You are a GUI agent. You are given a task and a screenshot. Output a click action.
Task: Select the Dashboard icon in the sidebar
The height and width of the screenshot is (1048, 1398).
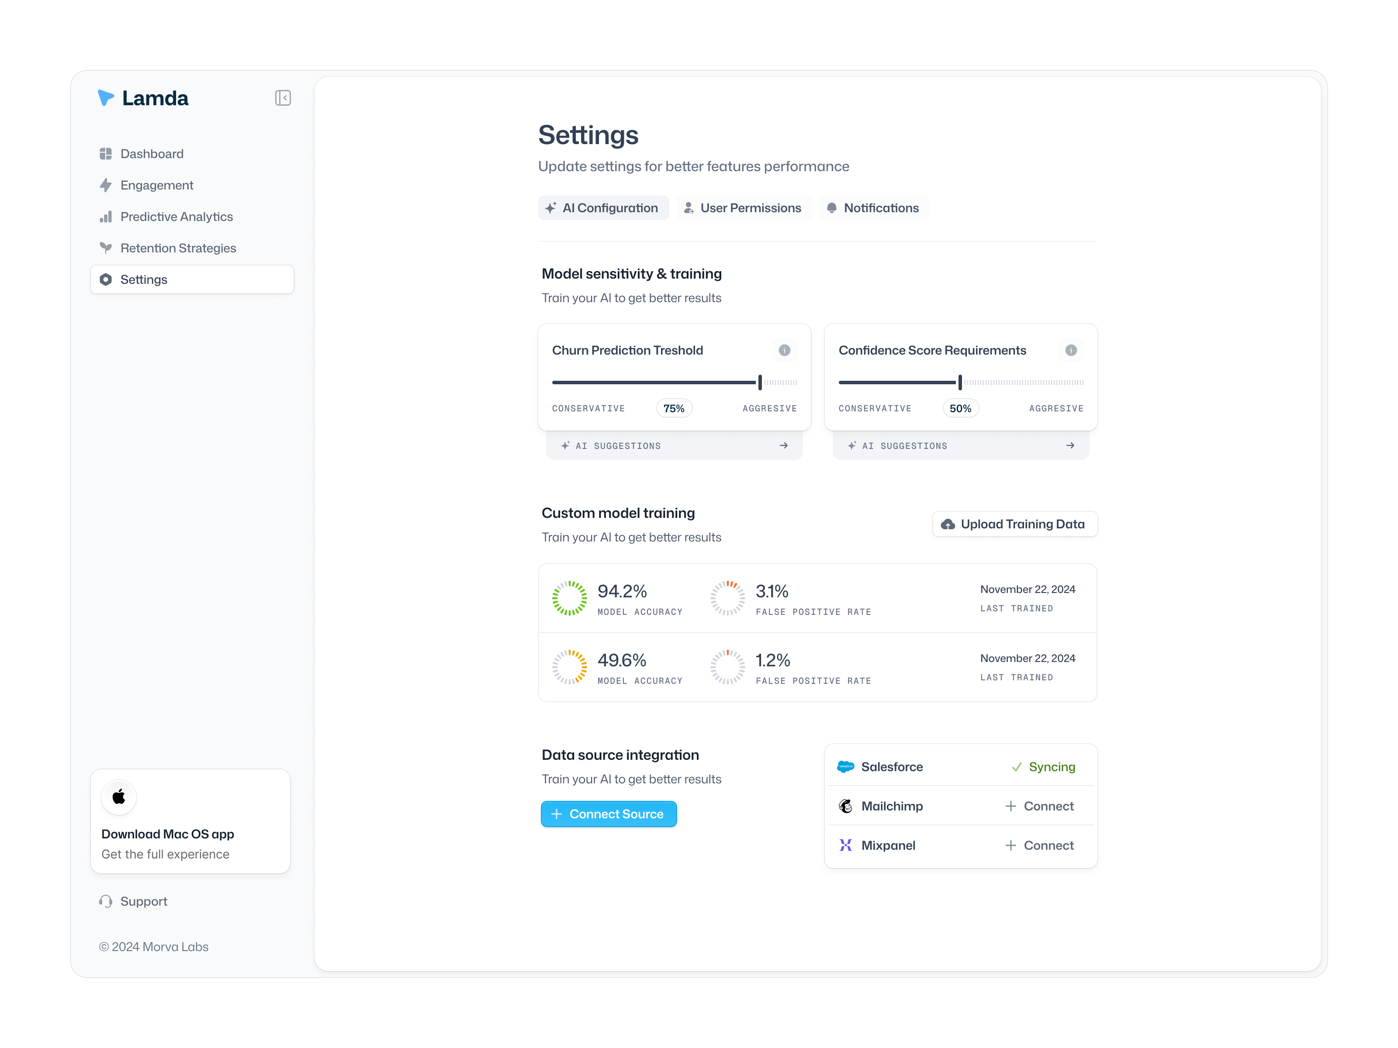click(106, 154)
